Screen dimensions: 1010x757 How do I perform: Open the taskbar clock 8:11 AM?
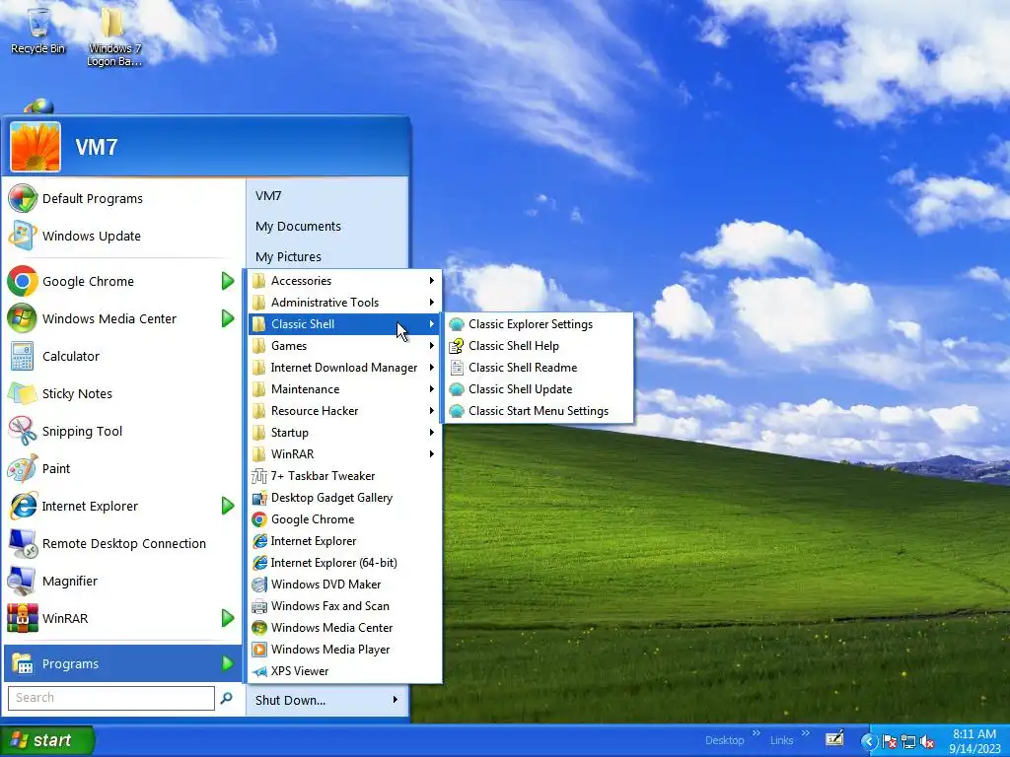[x=974, y=741]
